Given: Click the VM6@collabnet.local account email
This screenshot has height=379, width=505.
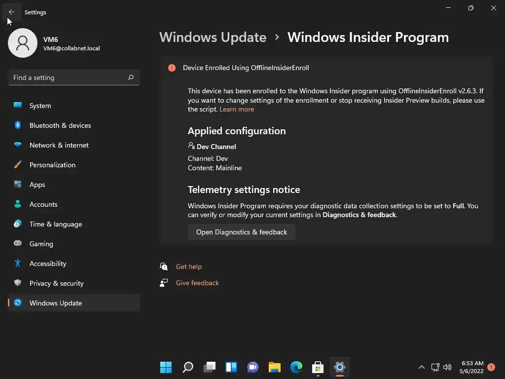Looking at the screenshot, I should 72,48.
